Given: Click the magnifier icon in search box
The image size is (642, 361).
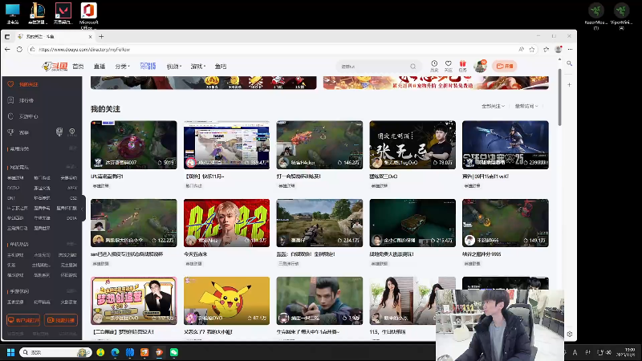Looking at the screenshot, I should tap(413, 67).
